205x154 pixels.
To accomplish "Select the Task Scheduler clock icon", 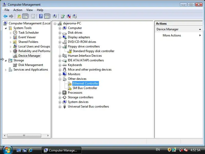I will (x=15, y=33).
